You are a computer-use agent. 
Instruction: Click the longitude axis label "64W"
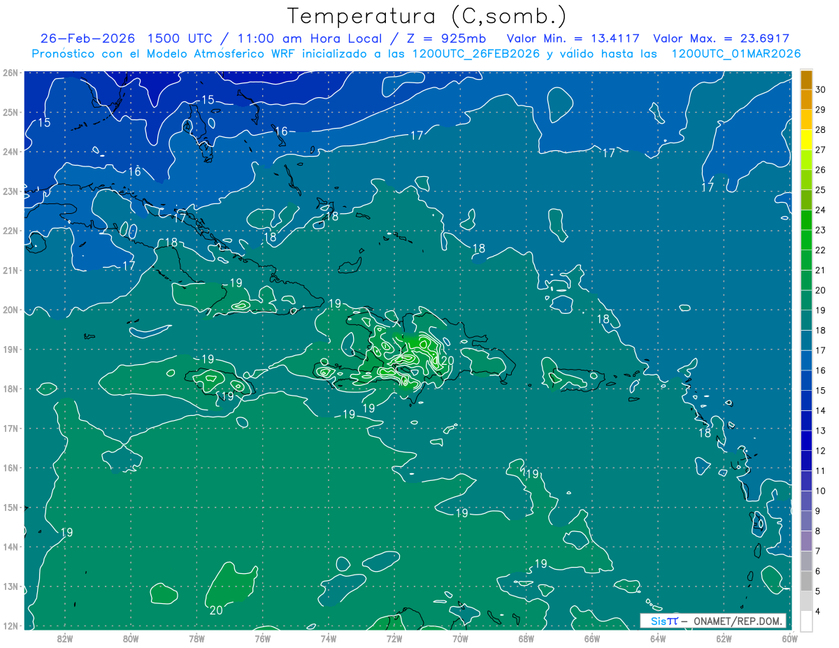tap(658, 638)
